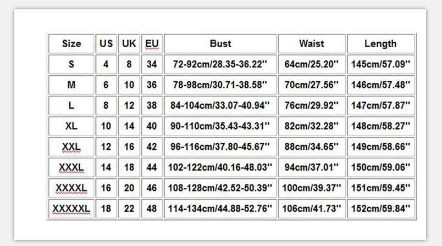Select the US column header cell
The width and height of the screenshot is (442, 246).
point(106,43)
